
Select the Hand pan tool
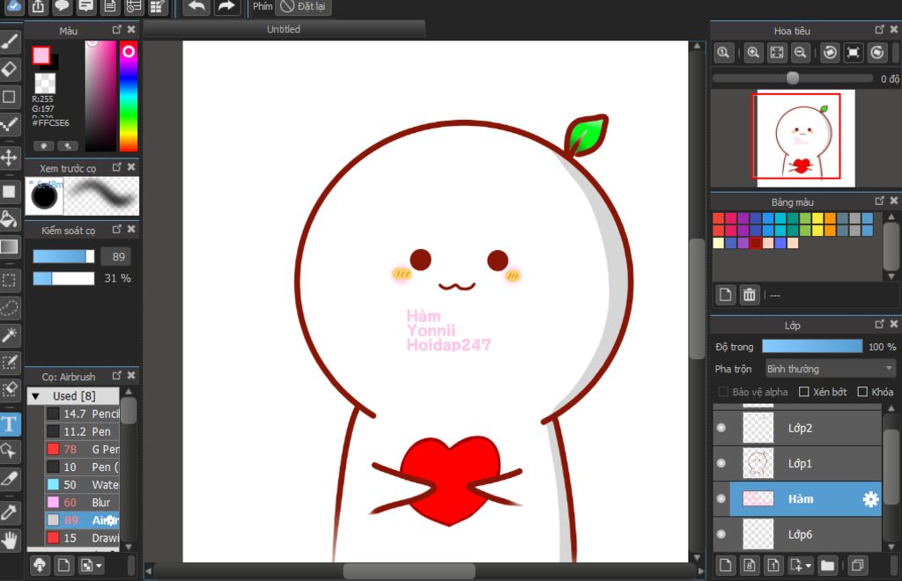[x=10, y=541]
